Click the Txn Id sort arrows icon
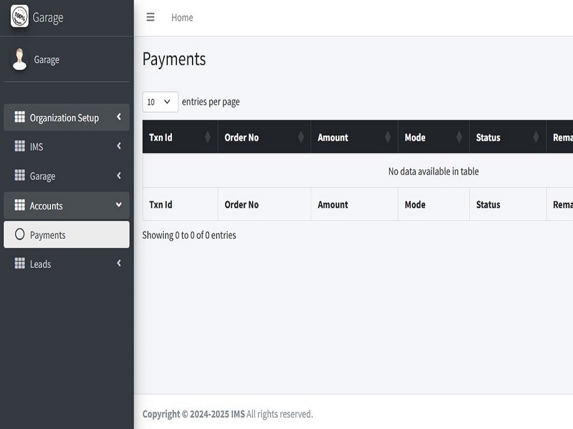The height and width of the screenshot is (429, 573). (207, 137)
